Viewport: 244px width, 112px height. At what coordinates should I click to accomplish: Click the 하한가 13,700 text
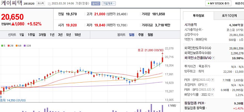[117, 25]
